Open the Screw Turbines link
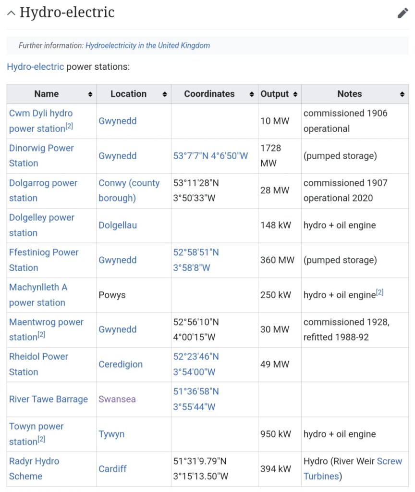This screenshot has height=492, width=415. coord(389,461)
